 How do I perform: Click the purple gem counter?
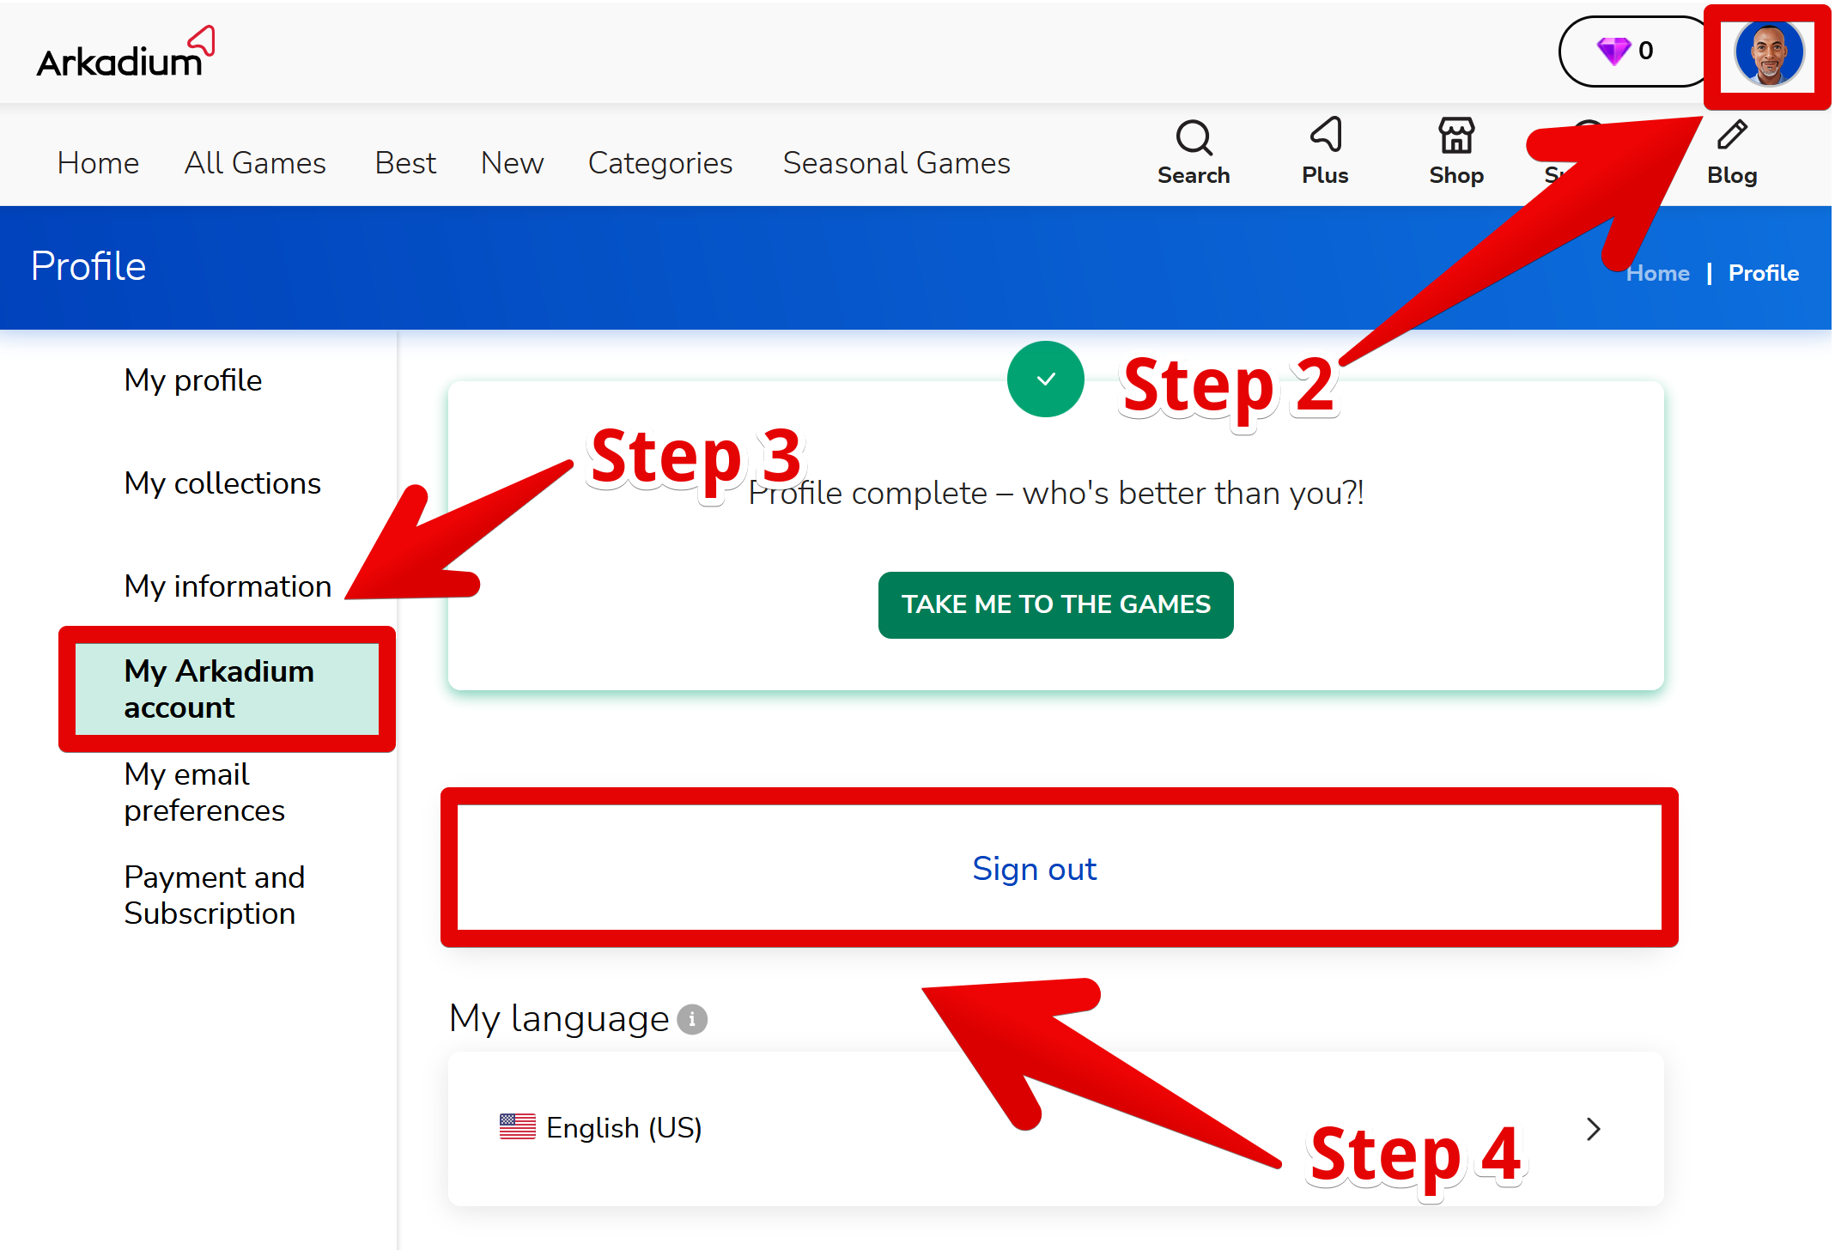[1625, 52]
